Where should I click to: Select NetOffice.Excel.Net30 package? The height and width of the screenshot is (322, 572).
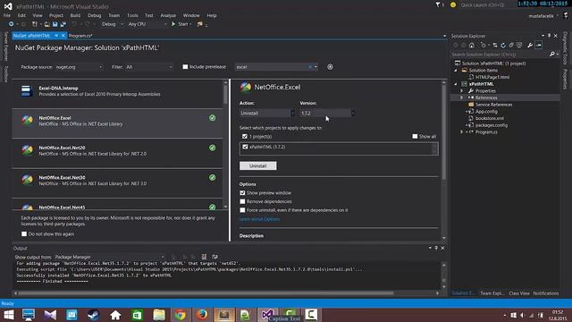[117, 182]
